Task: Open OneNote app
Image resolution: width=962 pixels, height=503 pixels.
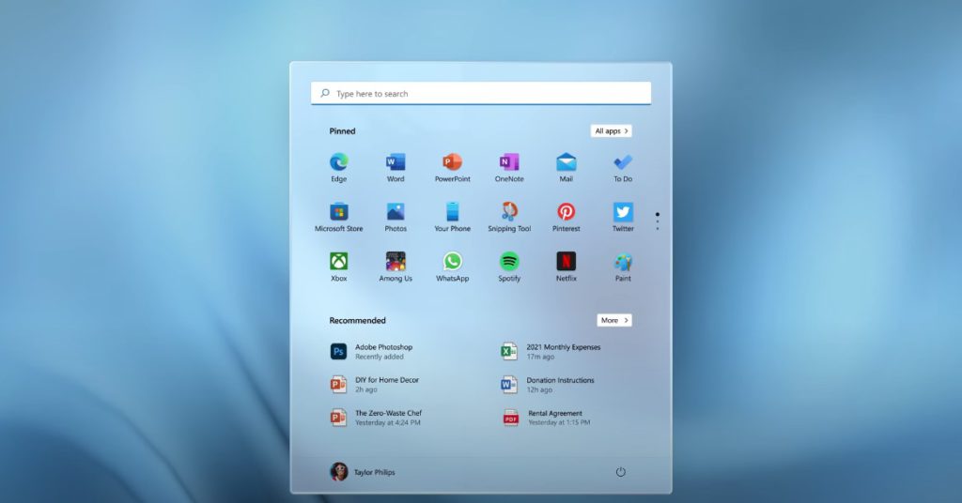Action: coord(509,167)
